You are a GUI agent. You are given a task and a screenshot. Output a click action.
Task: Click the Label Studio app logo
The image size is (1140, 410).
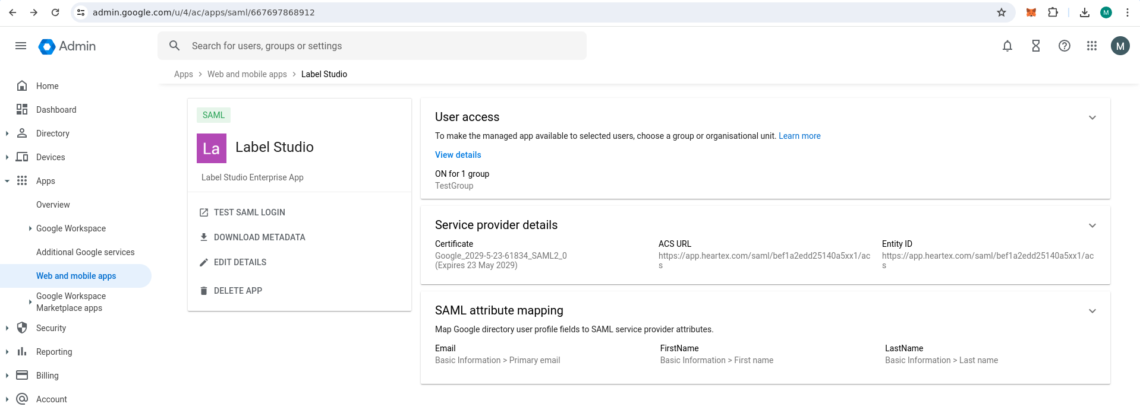211,148
